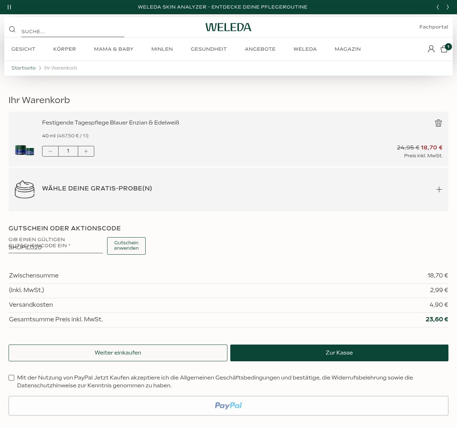Screen dimensions: 457x428
Task: Open the Körper menu
Action: 65,49
